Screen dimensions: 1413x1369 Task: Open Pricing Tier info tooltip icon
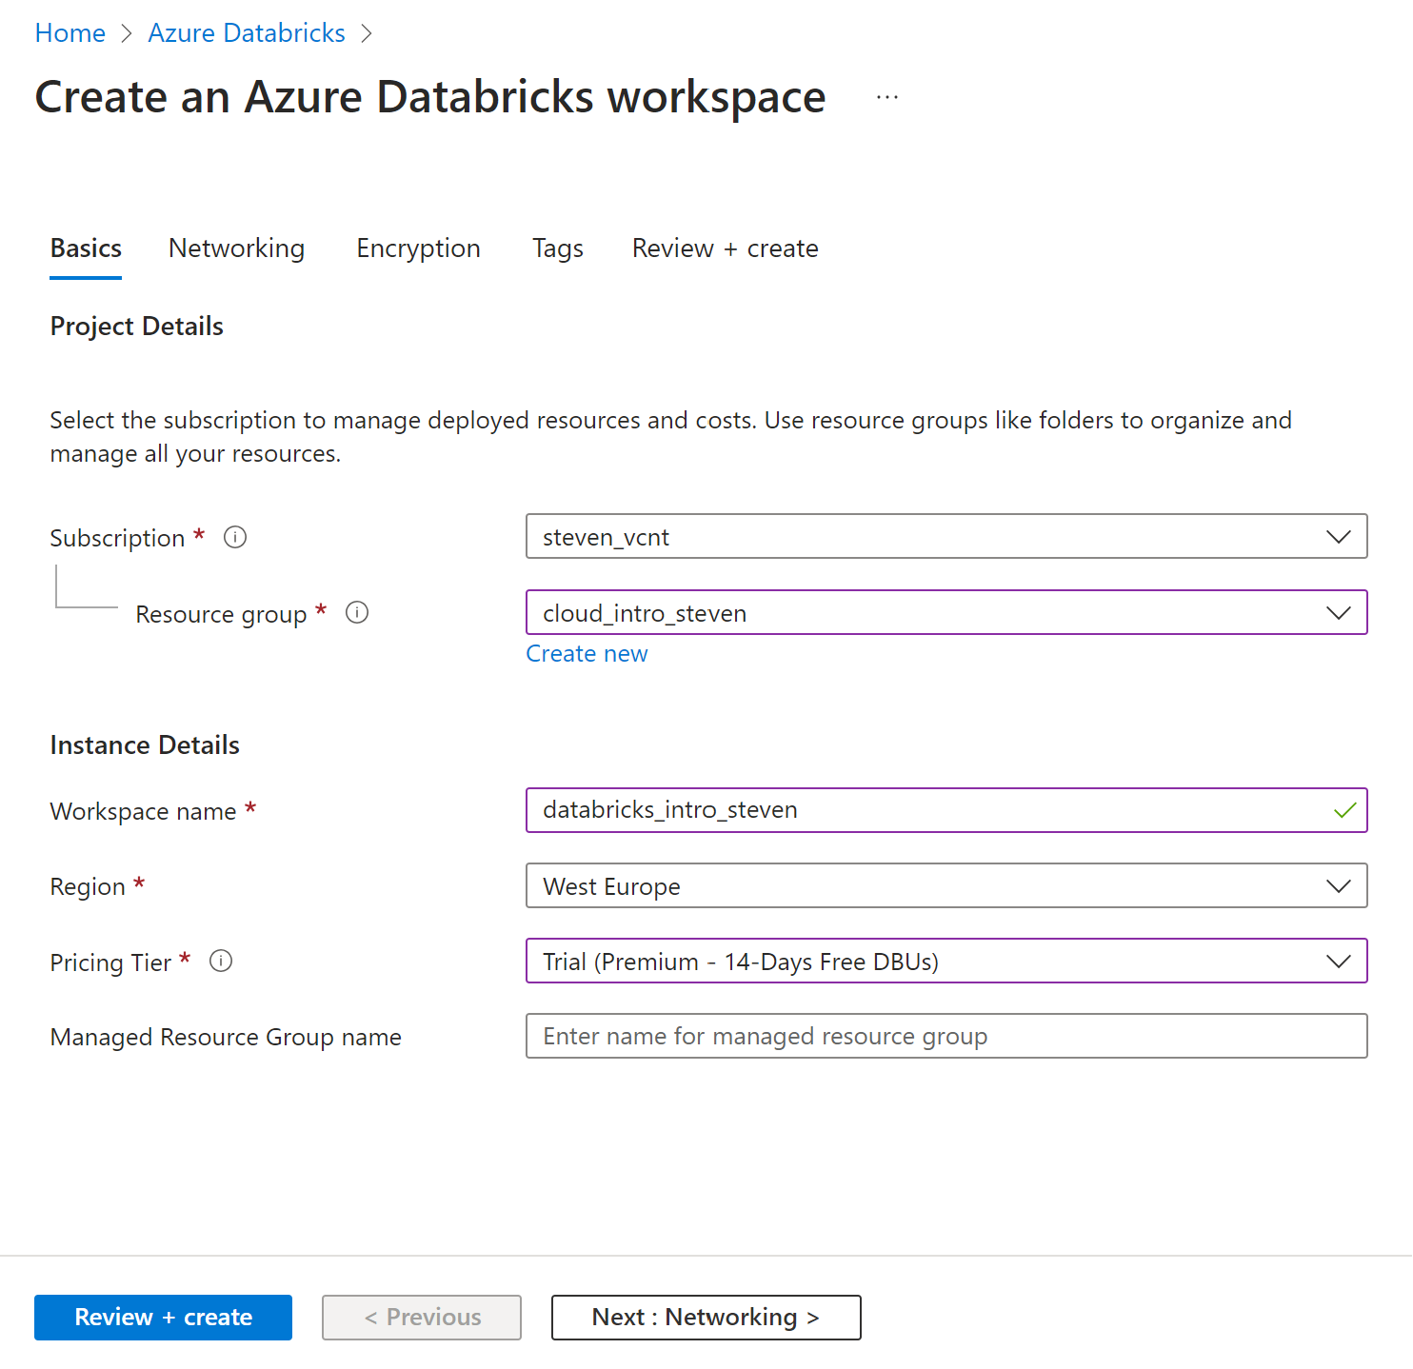(221, 961)
